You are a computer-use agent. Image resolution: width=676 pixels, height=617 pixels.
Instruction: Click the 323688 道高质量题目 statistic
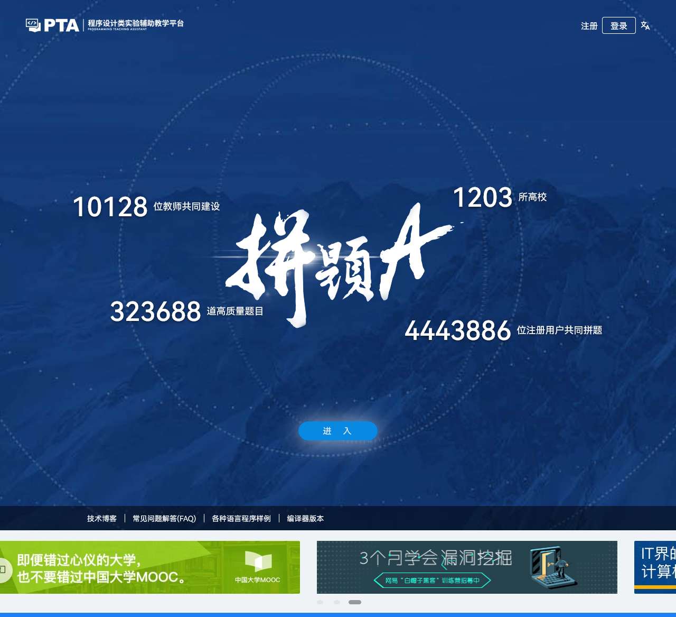(x=187, y=311)
